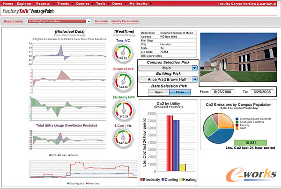Click the Modify Parameters link
281x189 pixels.
coord(125,21)
